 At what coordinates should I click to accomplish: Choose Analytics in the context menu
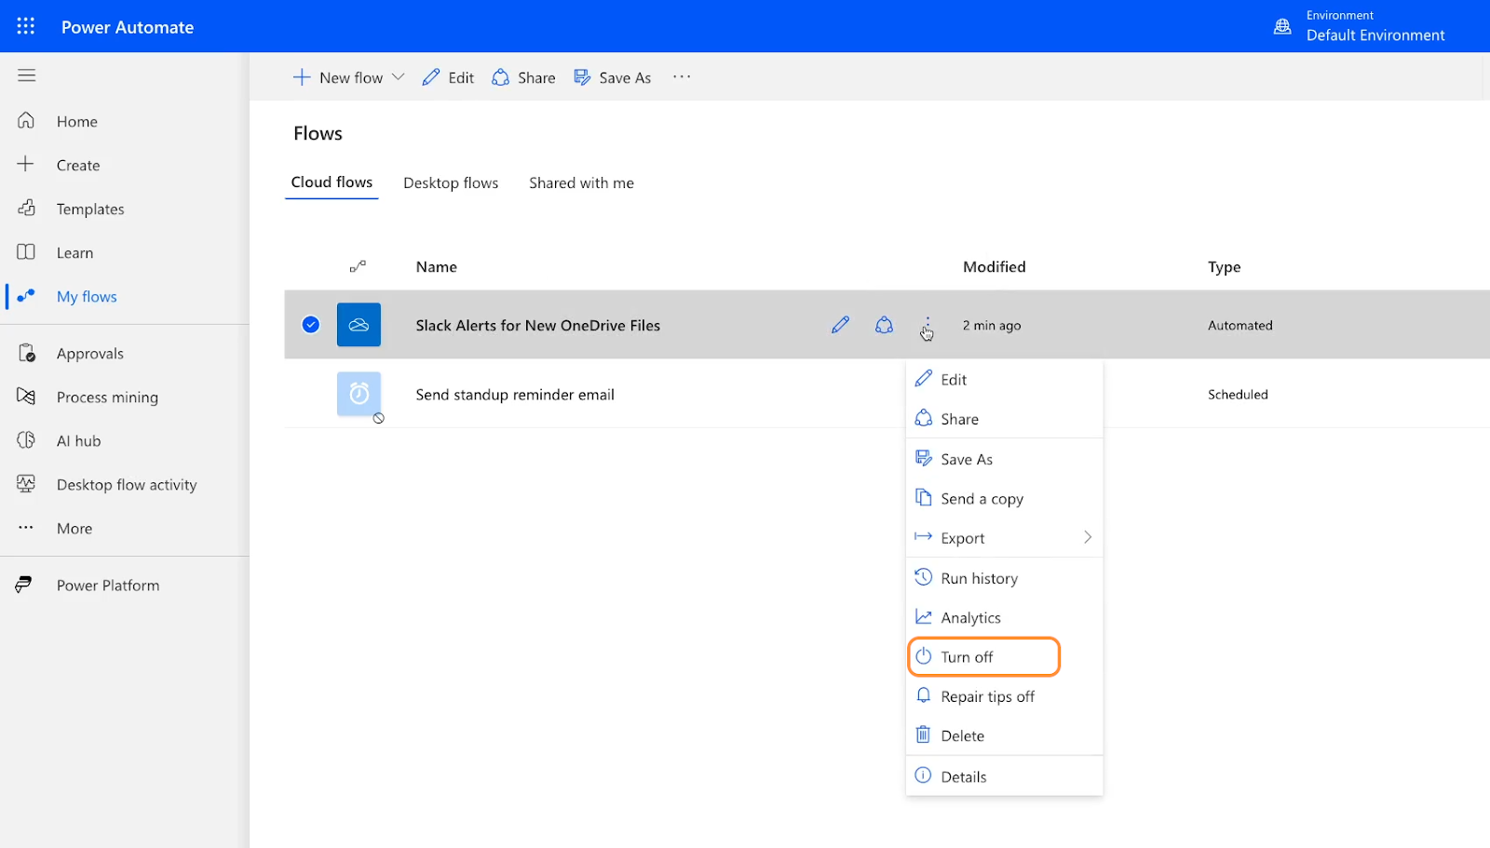1004,617
